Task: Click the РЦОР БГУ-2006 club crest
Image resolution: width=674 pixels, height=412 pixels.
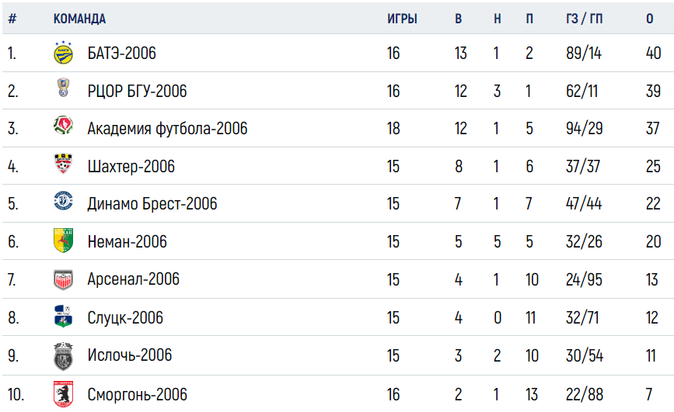Action: (63, 88)
